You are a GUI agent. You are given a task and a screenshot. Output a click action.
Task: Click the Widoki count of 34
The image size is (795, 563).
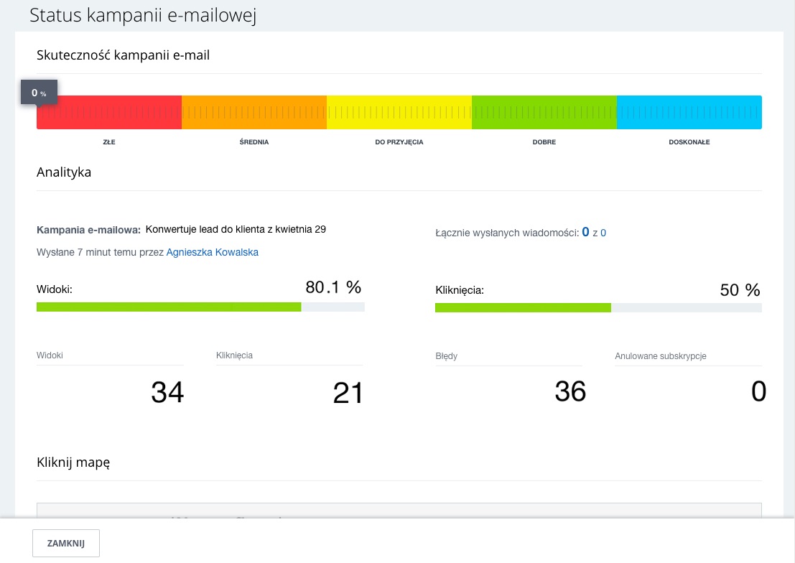pos(167,392)
